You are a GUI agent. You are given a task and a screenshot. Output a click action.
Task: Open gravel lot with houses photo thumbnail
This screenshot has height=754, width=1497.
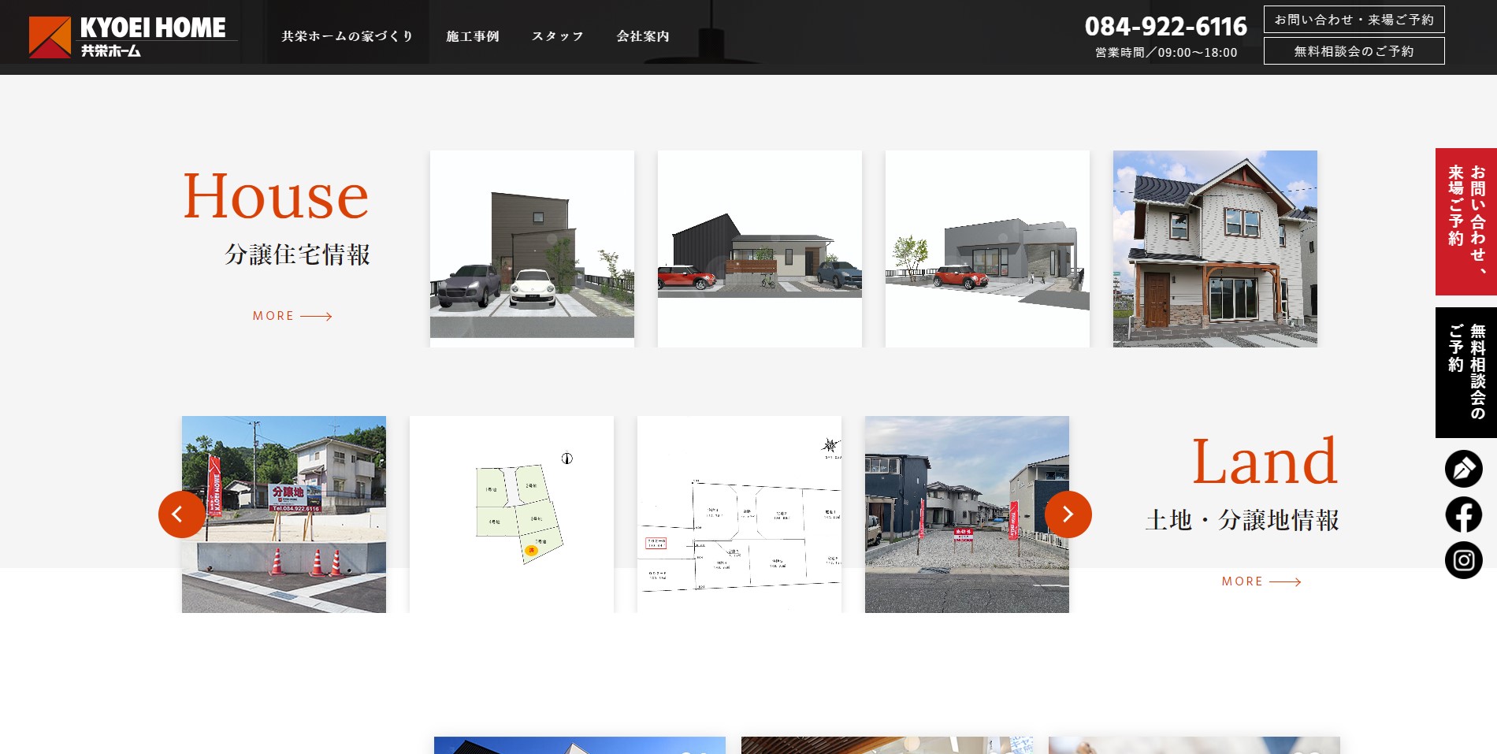(967, 514)
